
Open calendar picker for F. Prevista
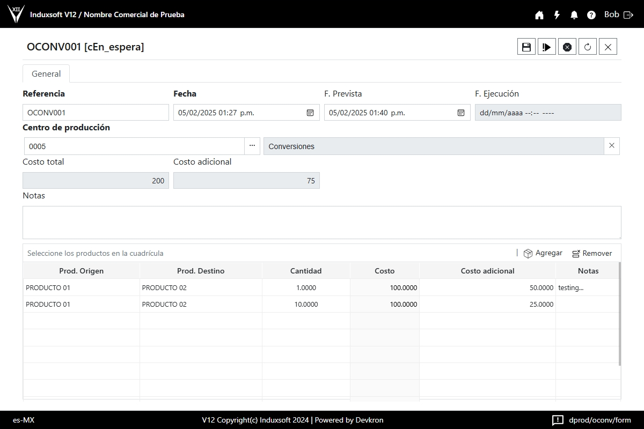tap(461, 113)
